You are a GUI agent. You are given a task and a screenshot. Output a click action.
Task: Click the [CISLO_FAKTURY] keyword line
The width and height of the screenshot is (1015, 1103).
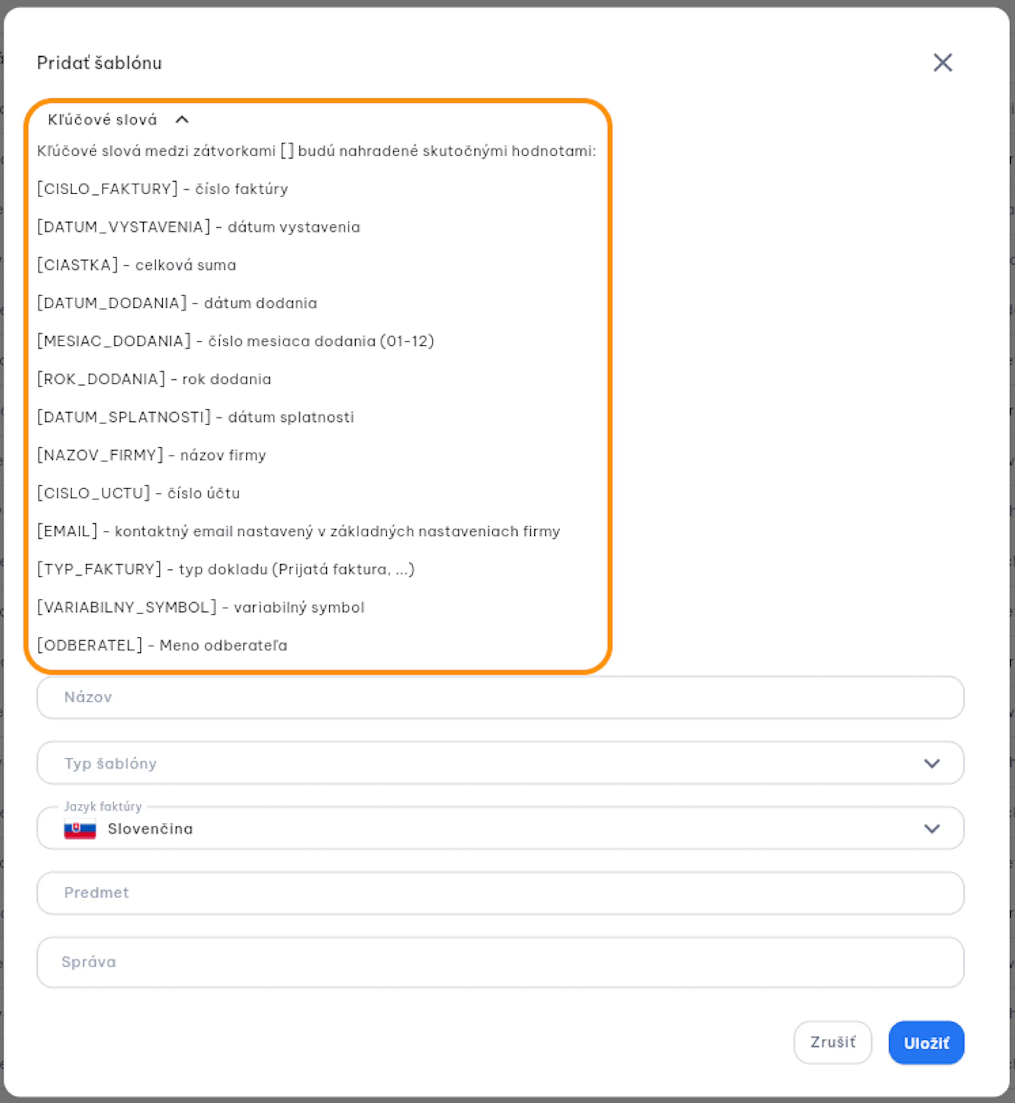click(x=163, y=189)
